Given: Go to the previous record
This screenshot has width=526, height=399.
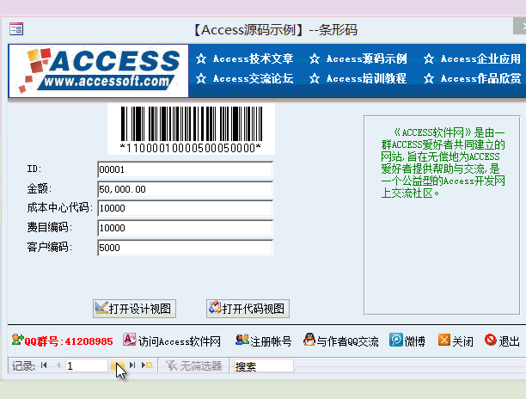Looking at the screenshot, I should point(58,365).
